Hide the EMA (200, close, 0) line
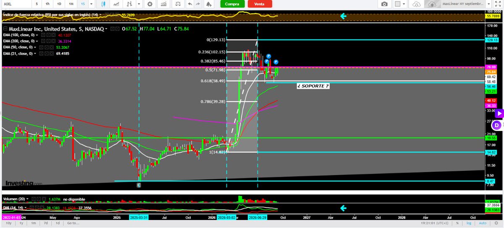Screen dimensions: 504x228 (43, 41)
